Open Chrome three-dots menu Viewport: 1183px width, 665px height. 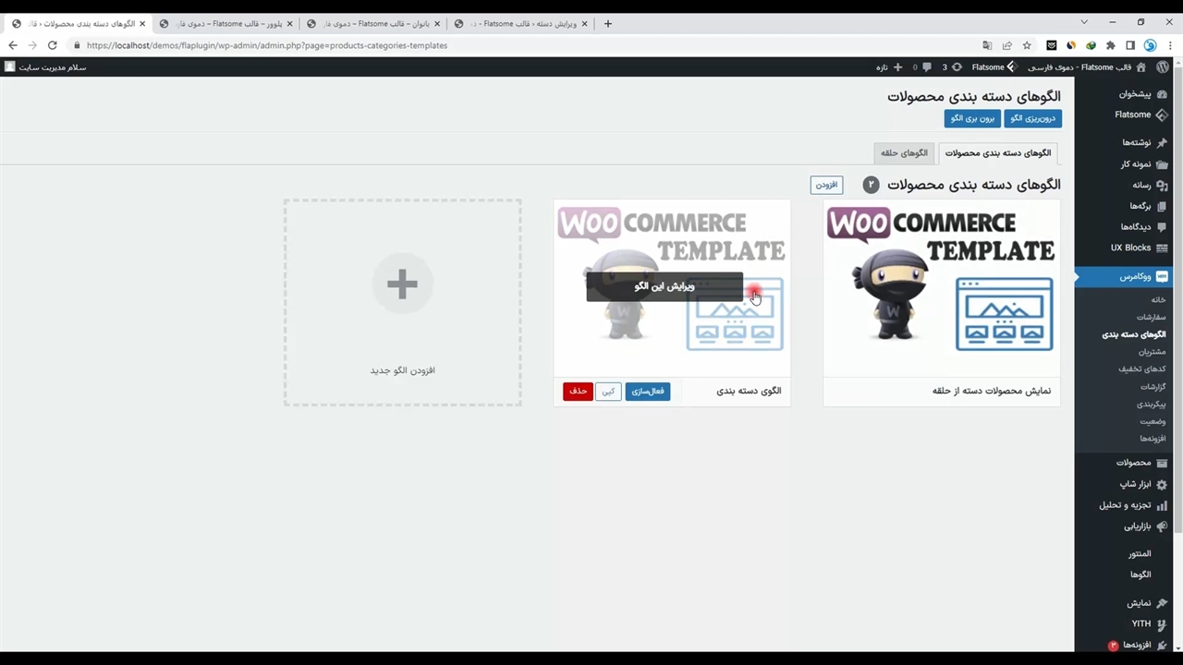[1170, 45]
